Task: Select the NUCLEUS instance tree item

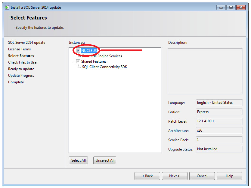Action: tap(89, 51)
